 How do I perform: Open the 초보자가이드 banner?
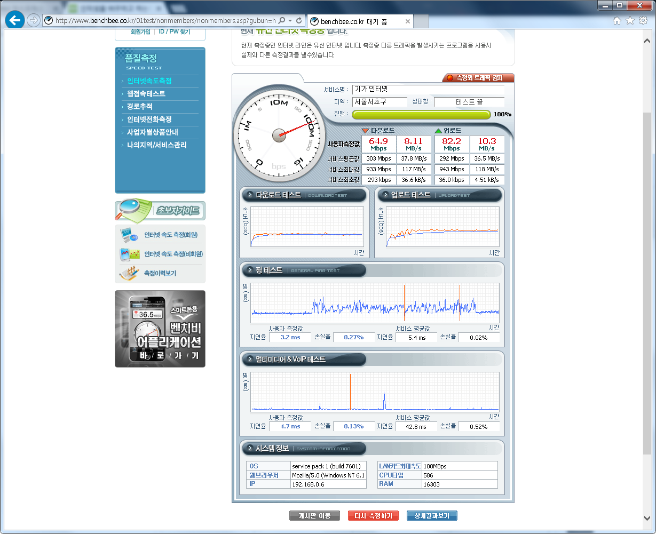pyautogui.click(x=160, y=210)
